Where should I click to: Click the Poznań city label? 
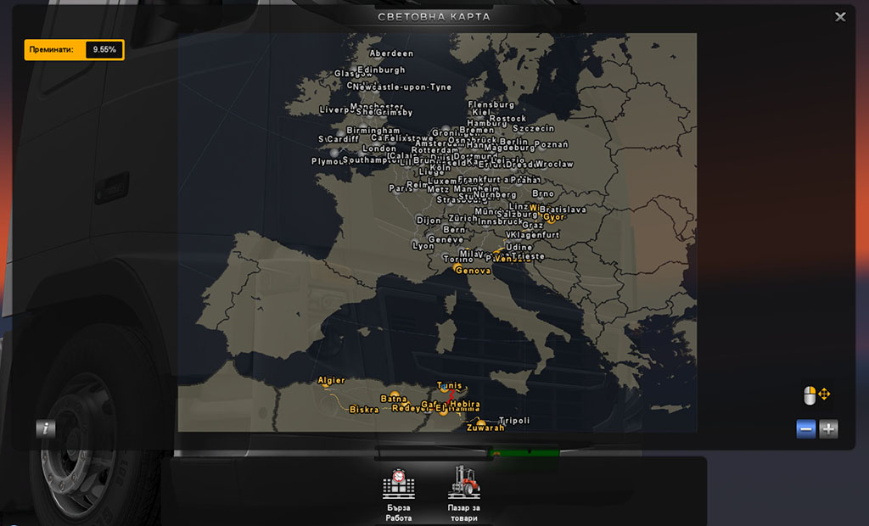[552, 145]
